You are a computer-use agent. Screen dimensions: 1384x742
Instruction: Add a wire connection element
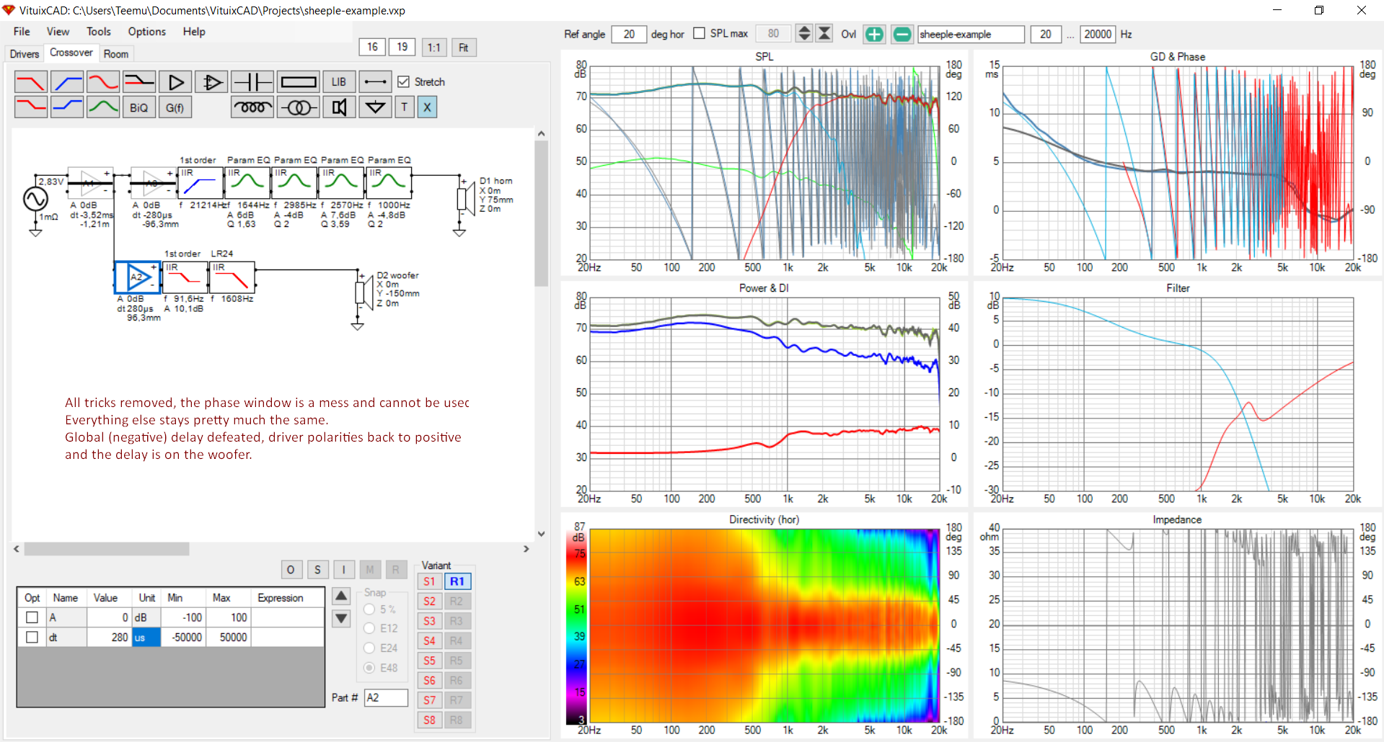coord(375,82)
